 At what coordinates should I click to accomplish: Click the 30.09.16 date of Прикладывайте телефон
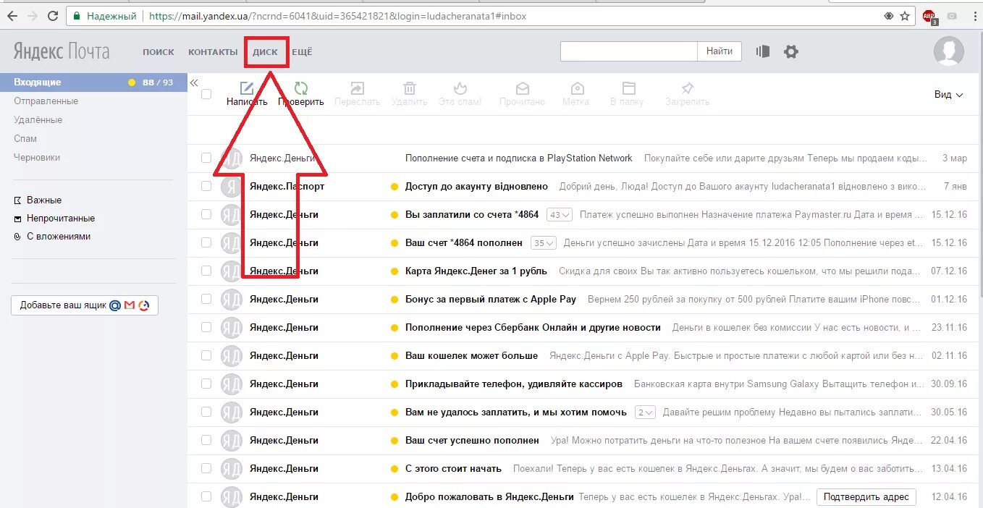(x=949, y=384)
